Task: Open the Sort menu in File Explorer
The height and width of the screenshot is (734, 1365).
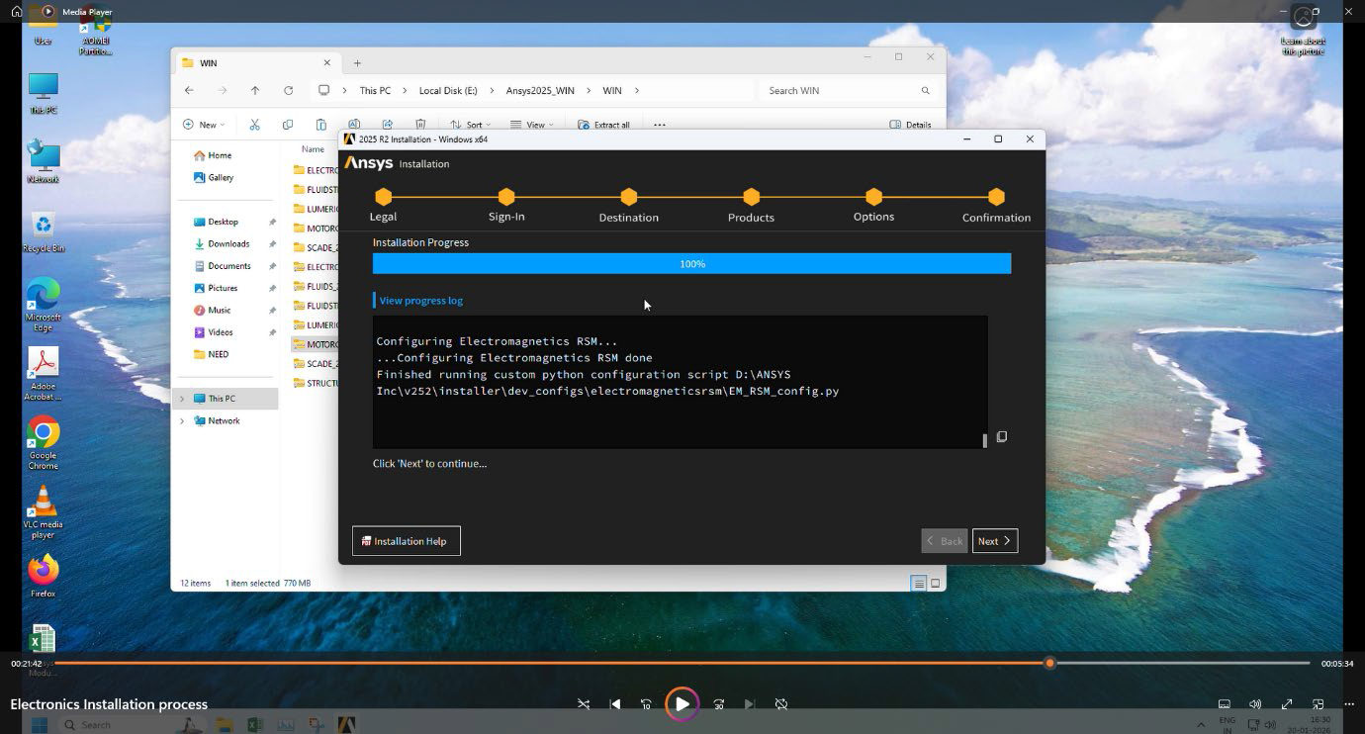Action: coord(469,125)
